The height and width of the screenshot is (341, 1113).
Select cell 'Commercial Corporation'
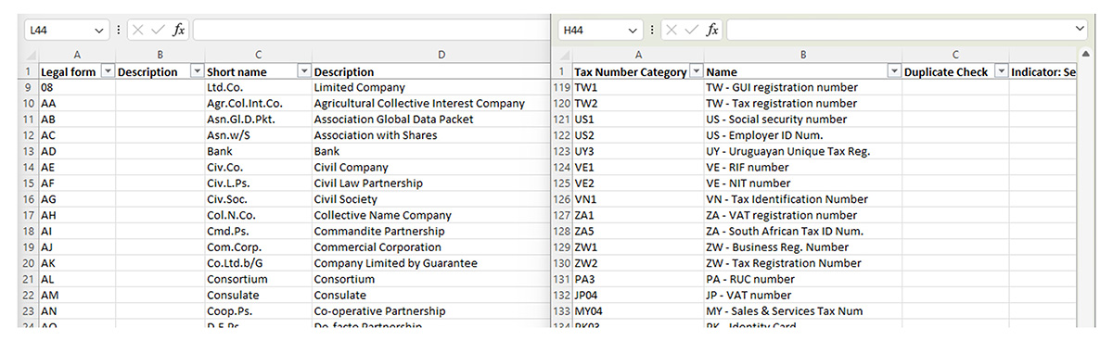(x=431, y=247)
